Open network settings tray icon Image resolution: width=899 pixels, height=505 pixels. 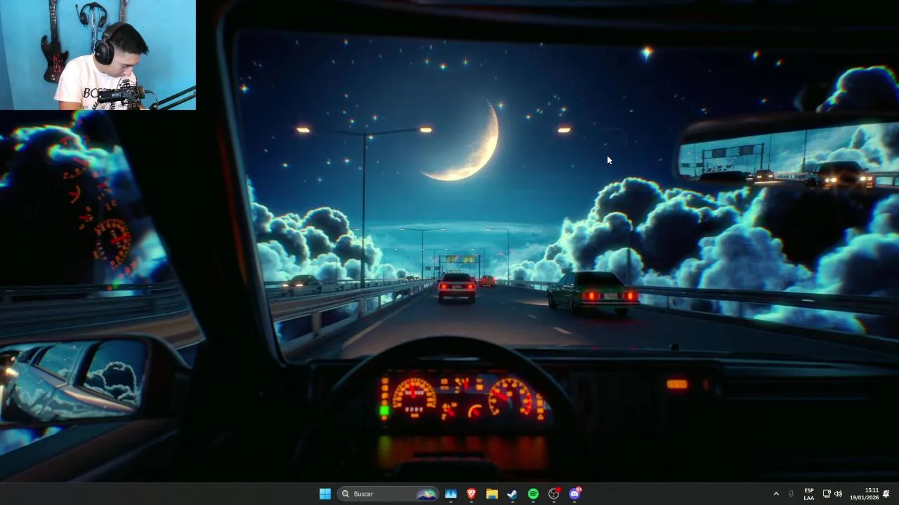coord(827,494)
